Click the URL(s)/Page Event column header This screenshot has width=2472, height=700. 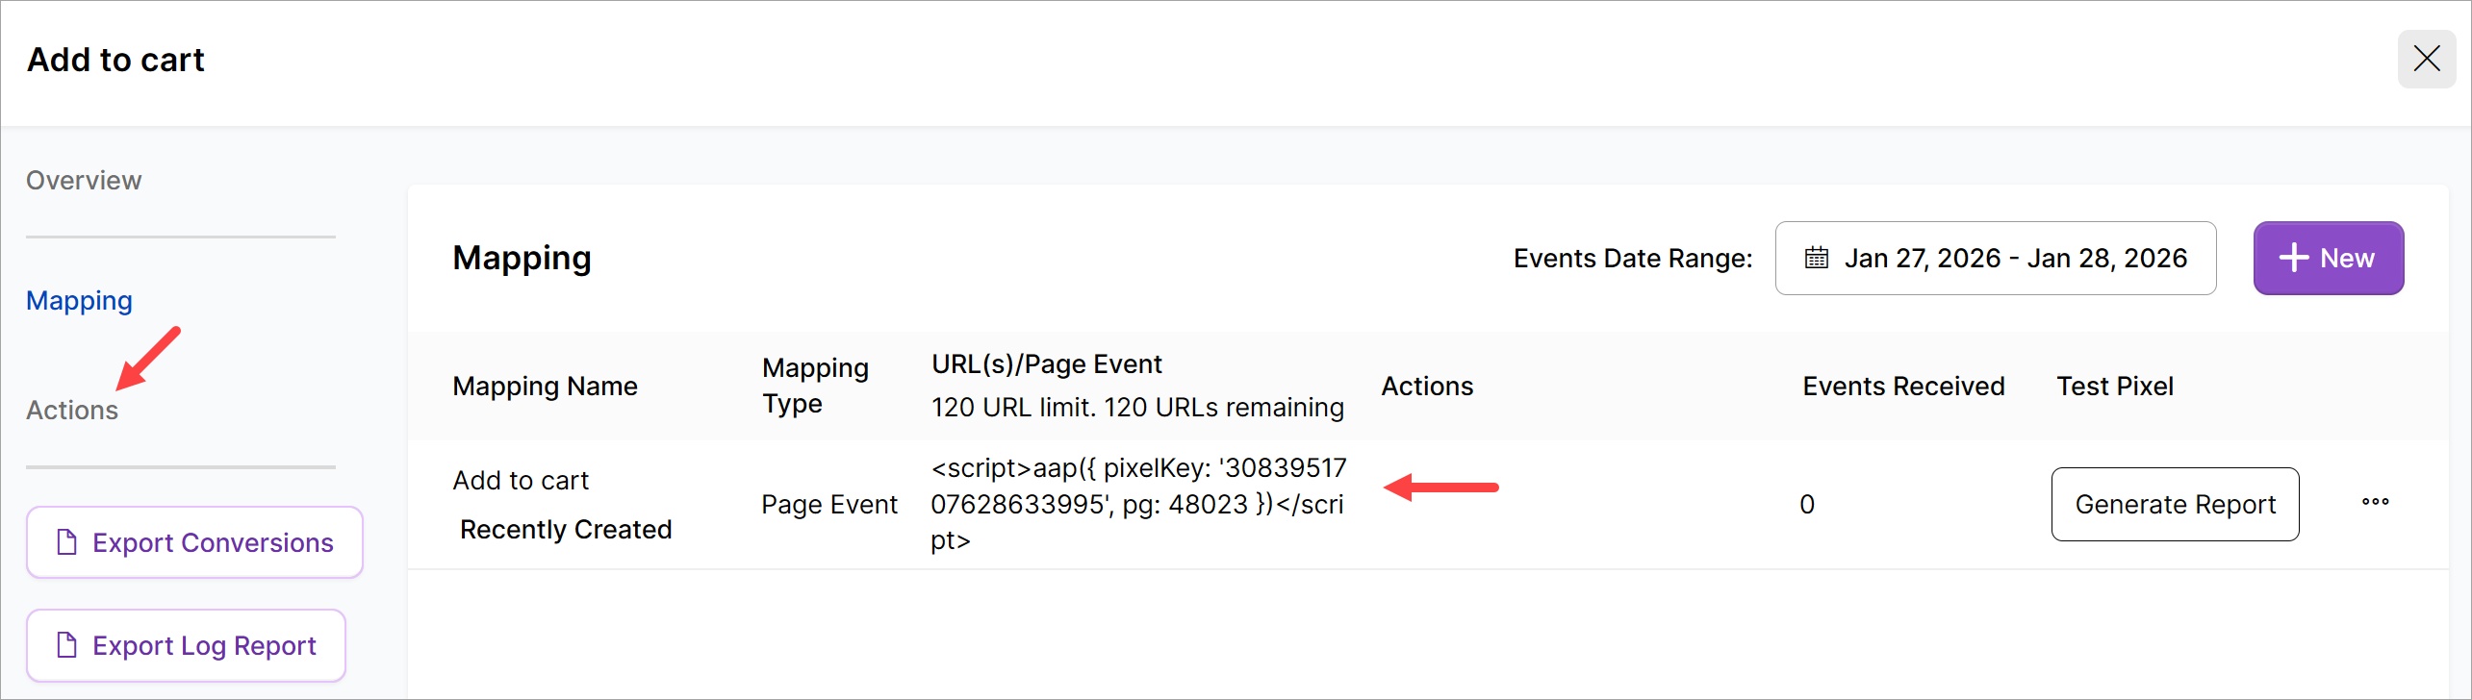(1046, 364)
